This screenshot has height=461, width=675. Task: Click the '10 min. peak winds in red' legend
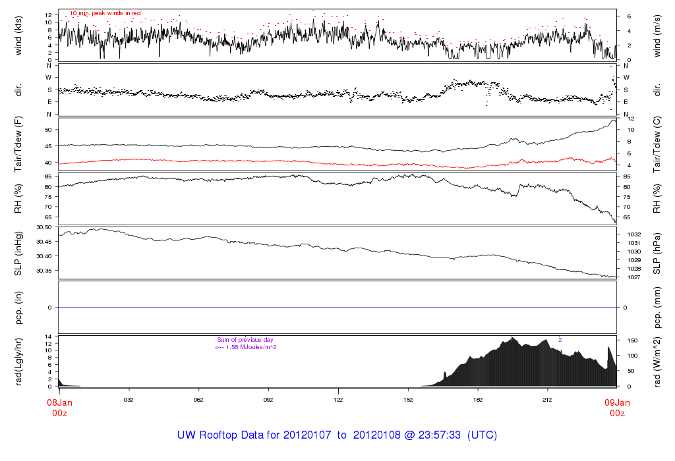click(105, 13)
